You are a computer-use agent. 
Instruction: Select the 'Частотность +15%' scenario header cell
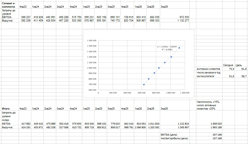[x=209, y=105]
